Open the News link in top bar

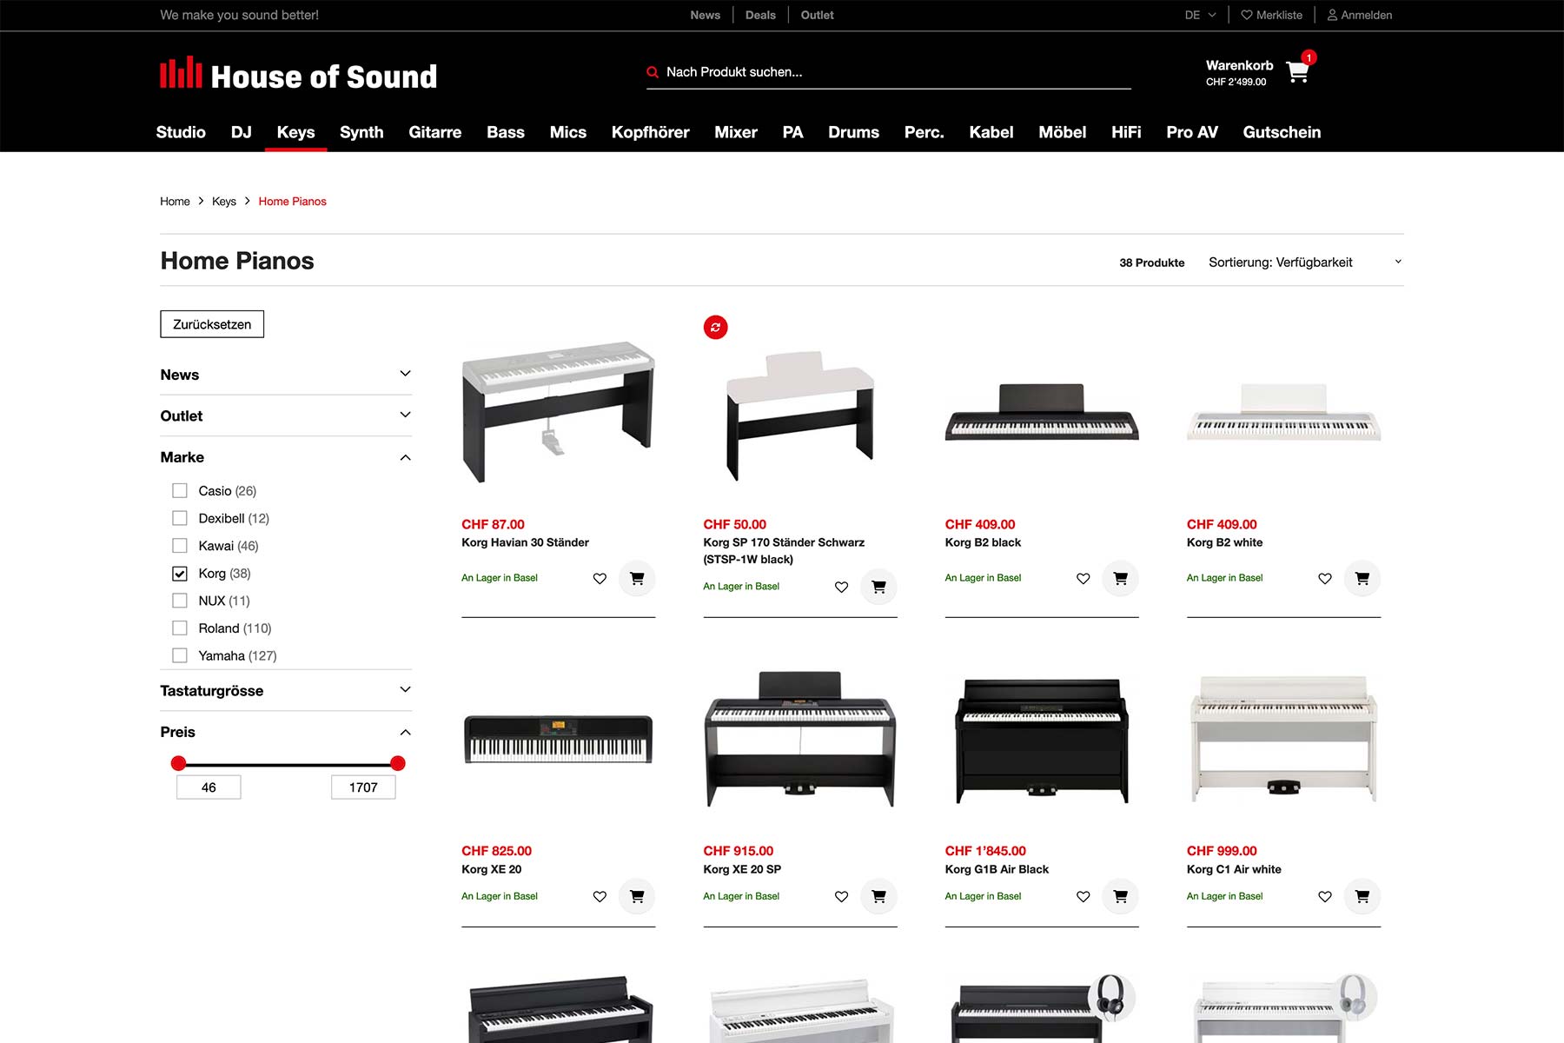coord(705,15)
